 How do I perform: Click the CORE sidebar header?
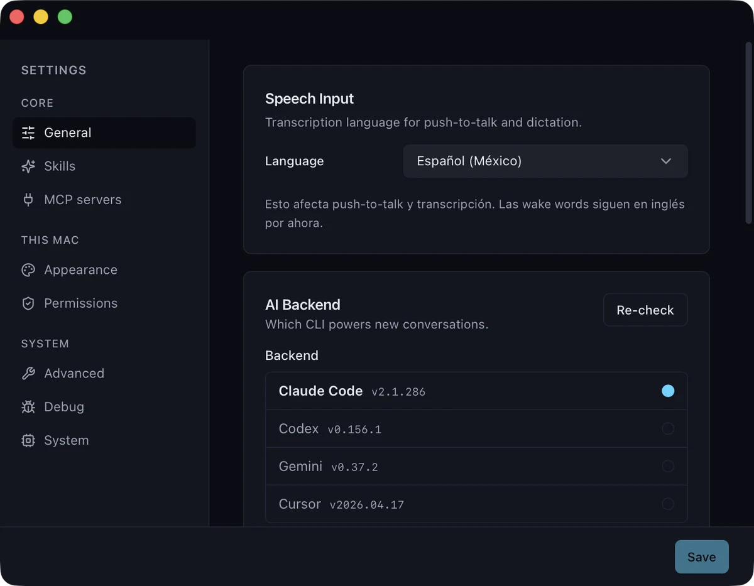(37, 103)
